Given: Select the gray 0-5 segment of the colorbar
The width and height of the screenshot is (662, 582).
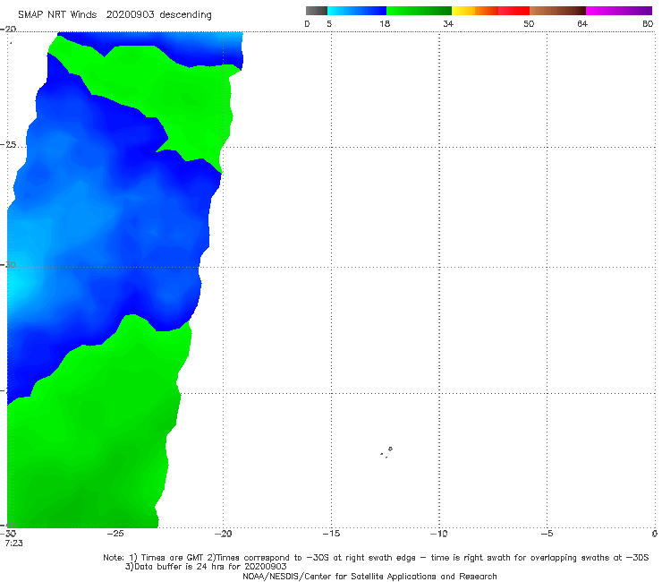Looking at the screenshot, I should click(x=317, y=11).
